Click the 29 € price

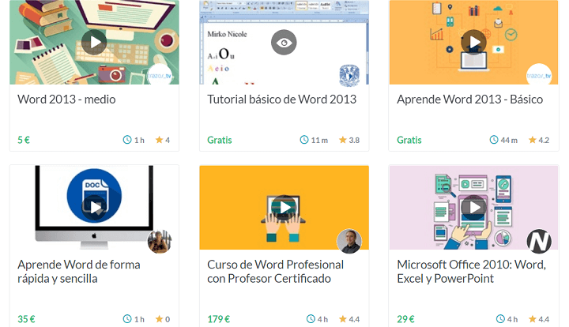coord(405,319)
